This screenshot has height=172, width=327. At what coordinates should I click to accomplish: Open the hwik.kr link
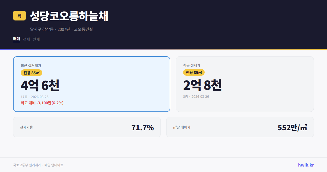pos(305,165)
